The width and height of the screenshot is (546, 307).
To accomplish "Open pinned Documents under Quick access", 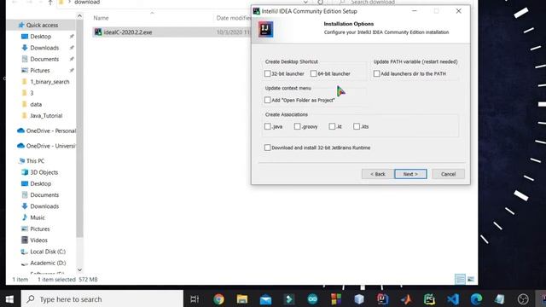I will point(44,59).
